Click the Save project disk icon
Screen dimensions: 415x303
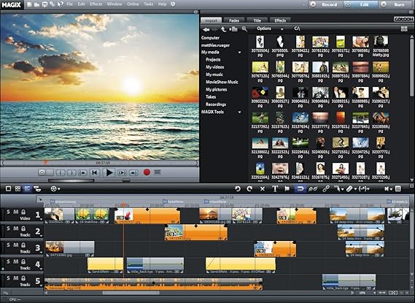coord(44,4)
